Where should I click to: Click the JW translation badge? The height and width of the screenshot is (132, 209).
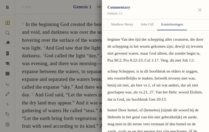click(98, 7)
